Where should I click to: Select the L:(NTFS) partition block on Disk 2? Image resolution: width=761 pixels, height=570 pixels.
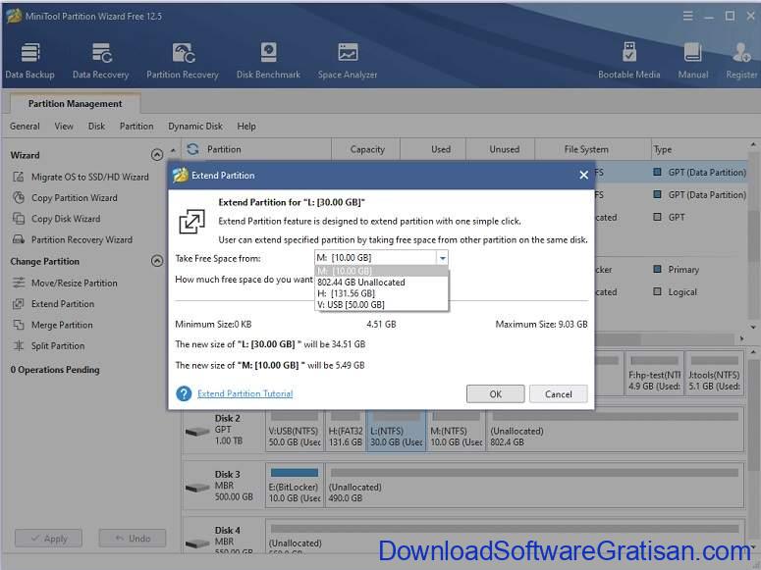coord(396,436)
